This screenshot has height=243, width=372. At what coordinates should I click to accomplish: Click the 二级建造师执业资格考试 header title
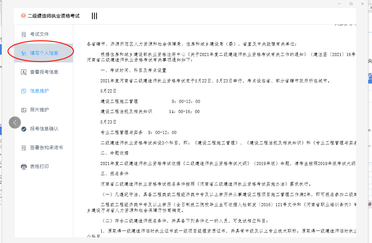[x=54, y=16]
